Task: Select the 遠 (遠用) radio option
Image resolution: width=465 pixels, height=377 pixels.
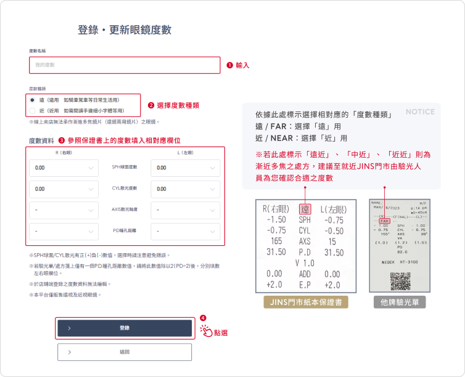Action: [33, 100]
